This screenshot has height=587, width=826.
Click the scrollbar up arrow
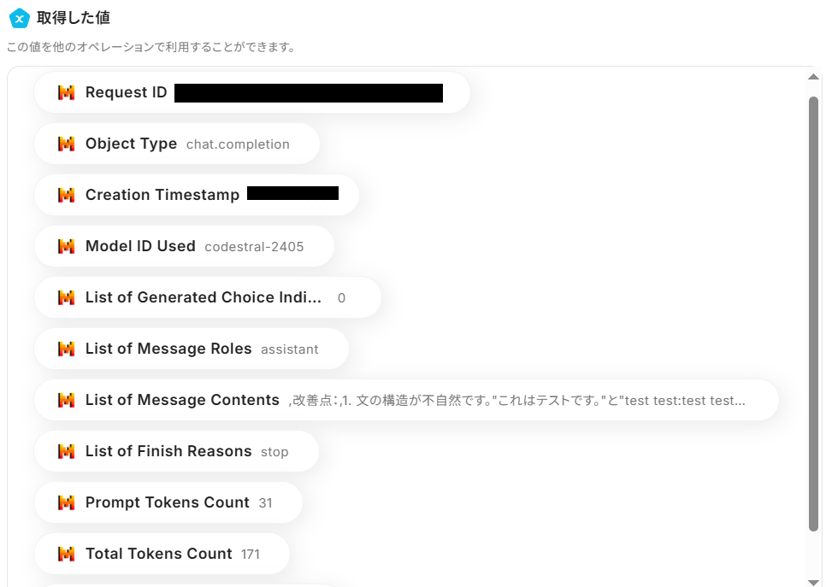click(814, 78)
